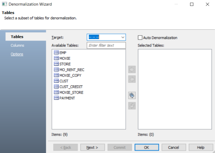
Task: Click the PAYMENT table icon
Action: tap(56, 98)
